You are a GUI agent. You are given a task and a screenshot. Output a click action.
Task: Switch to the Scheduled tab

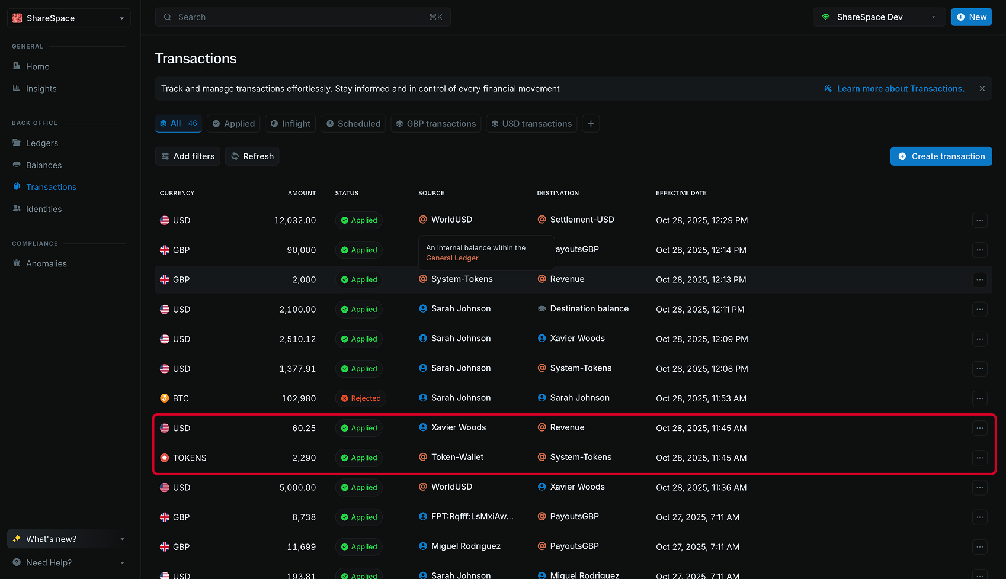click(x=353, y=123)
